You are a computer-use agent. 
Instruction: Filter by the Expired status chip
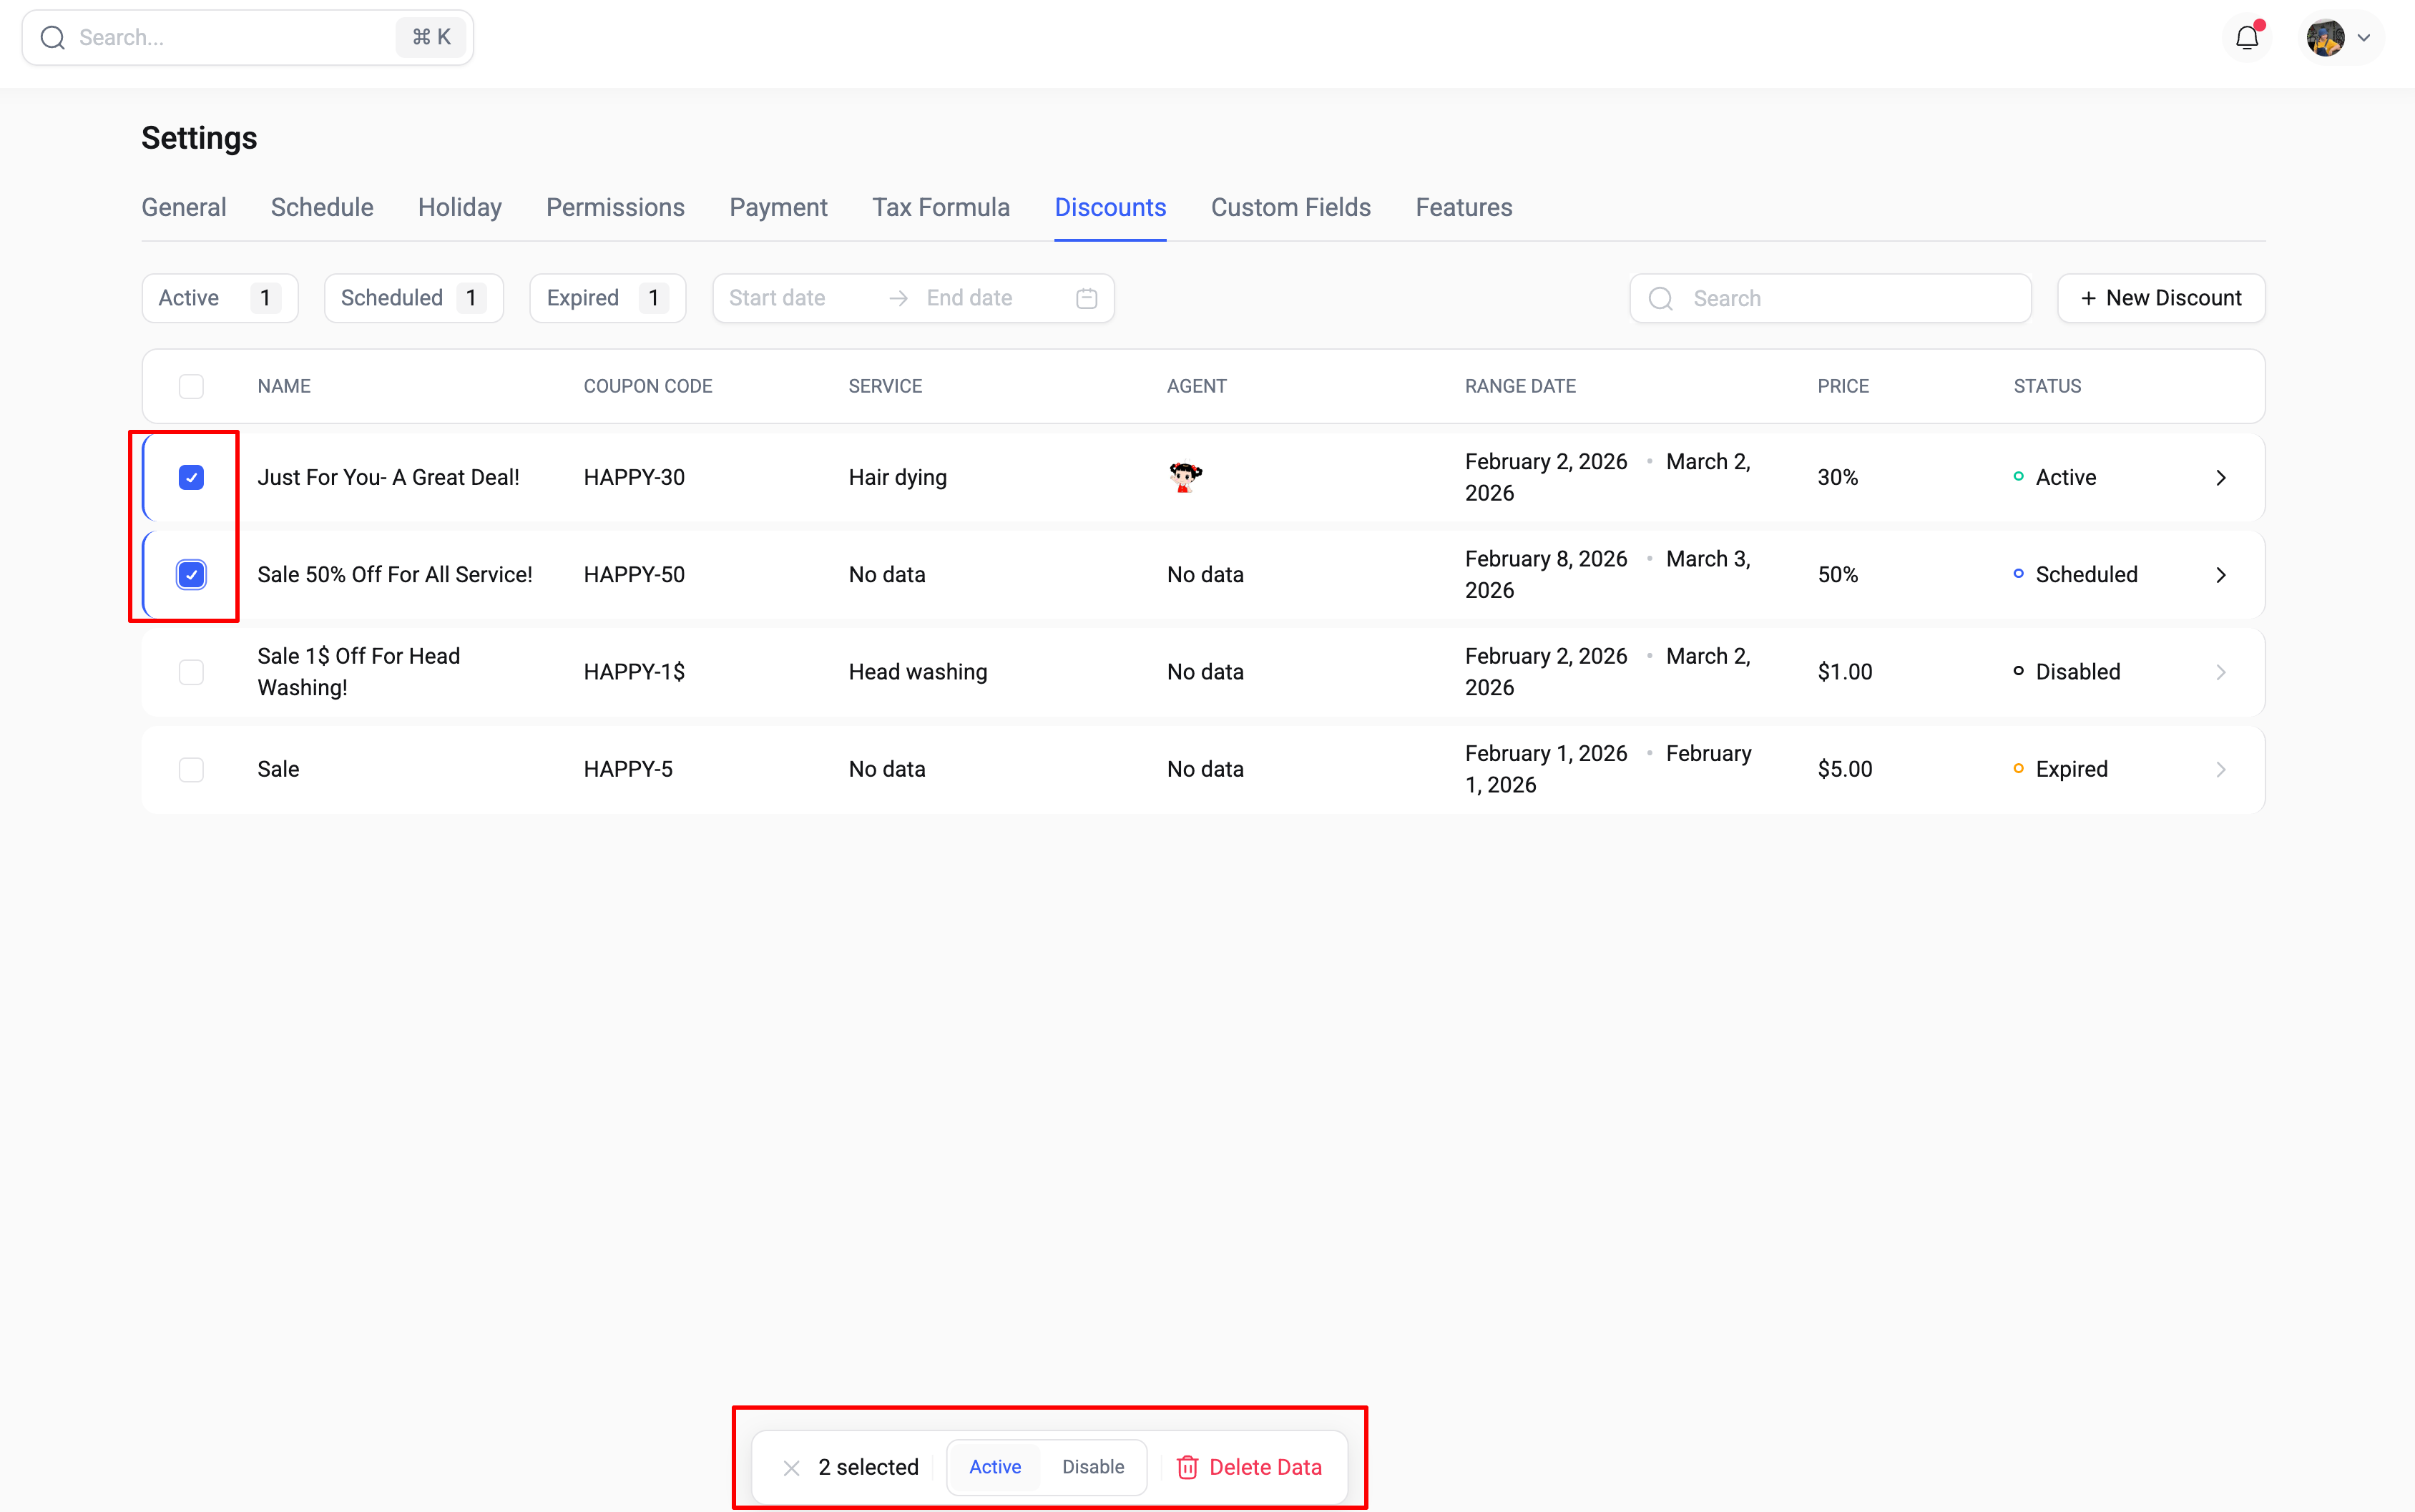pyautogui.click(x=606, y=298)
